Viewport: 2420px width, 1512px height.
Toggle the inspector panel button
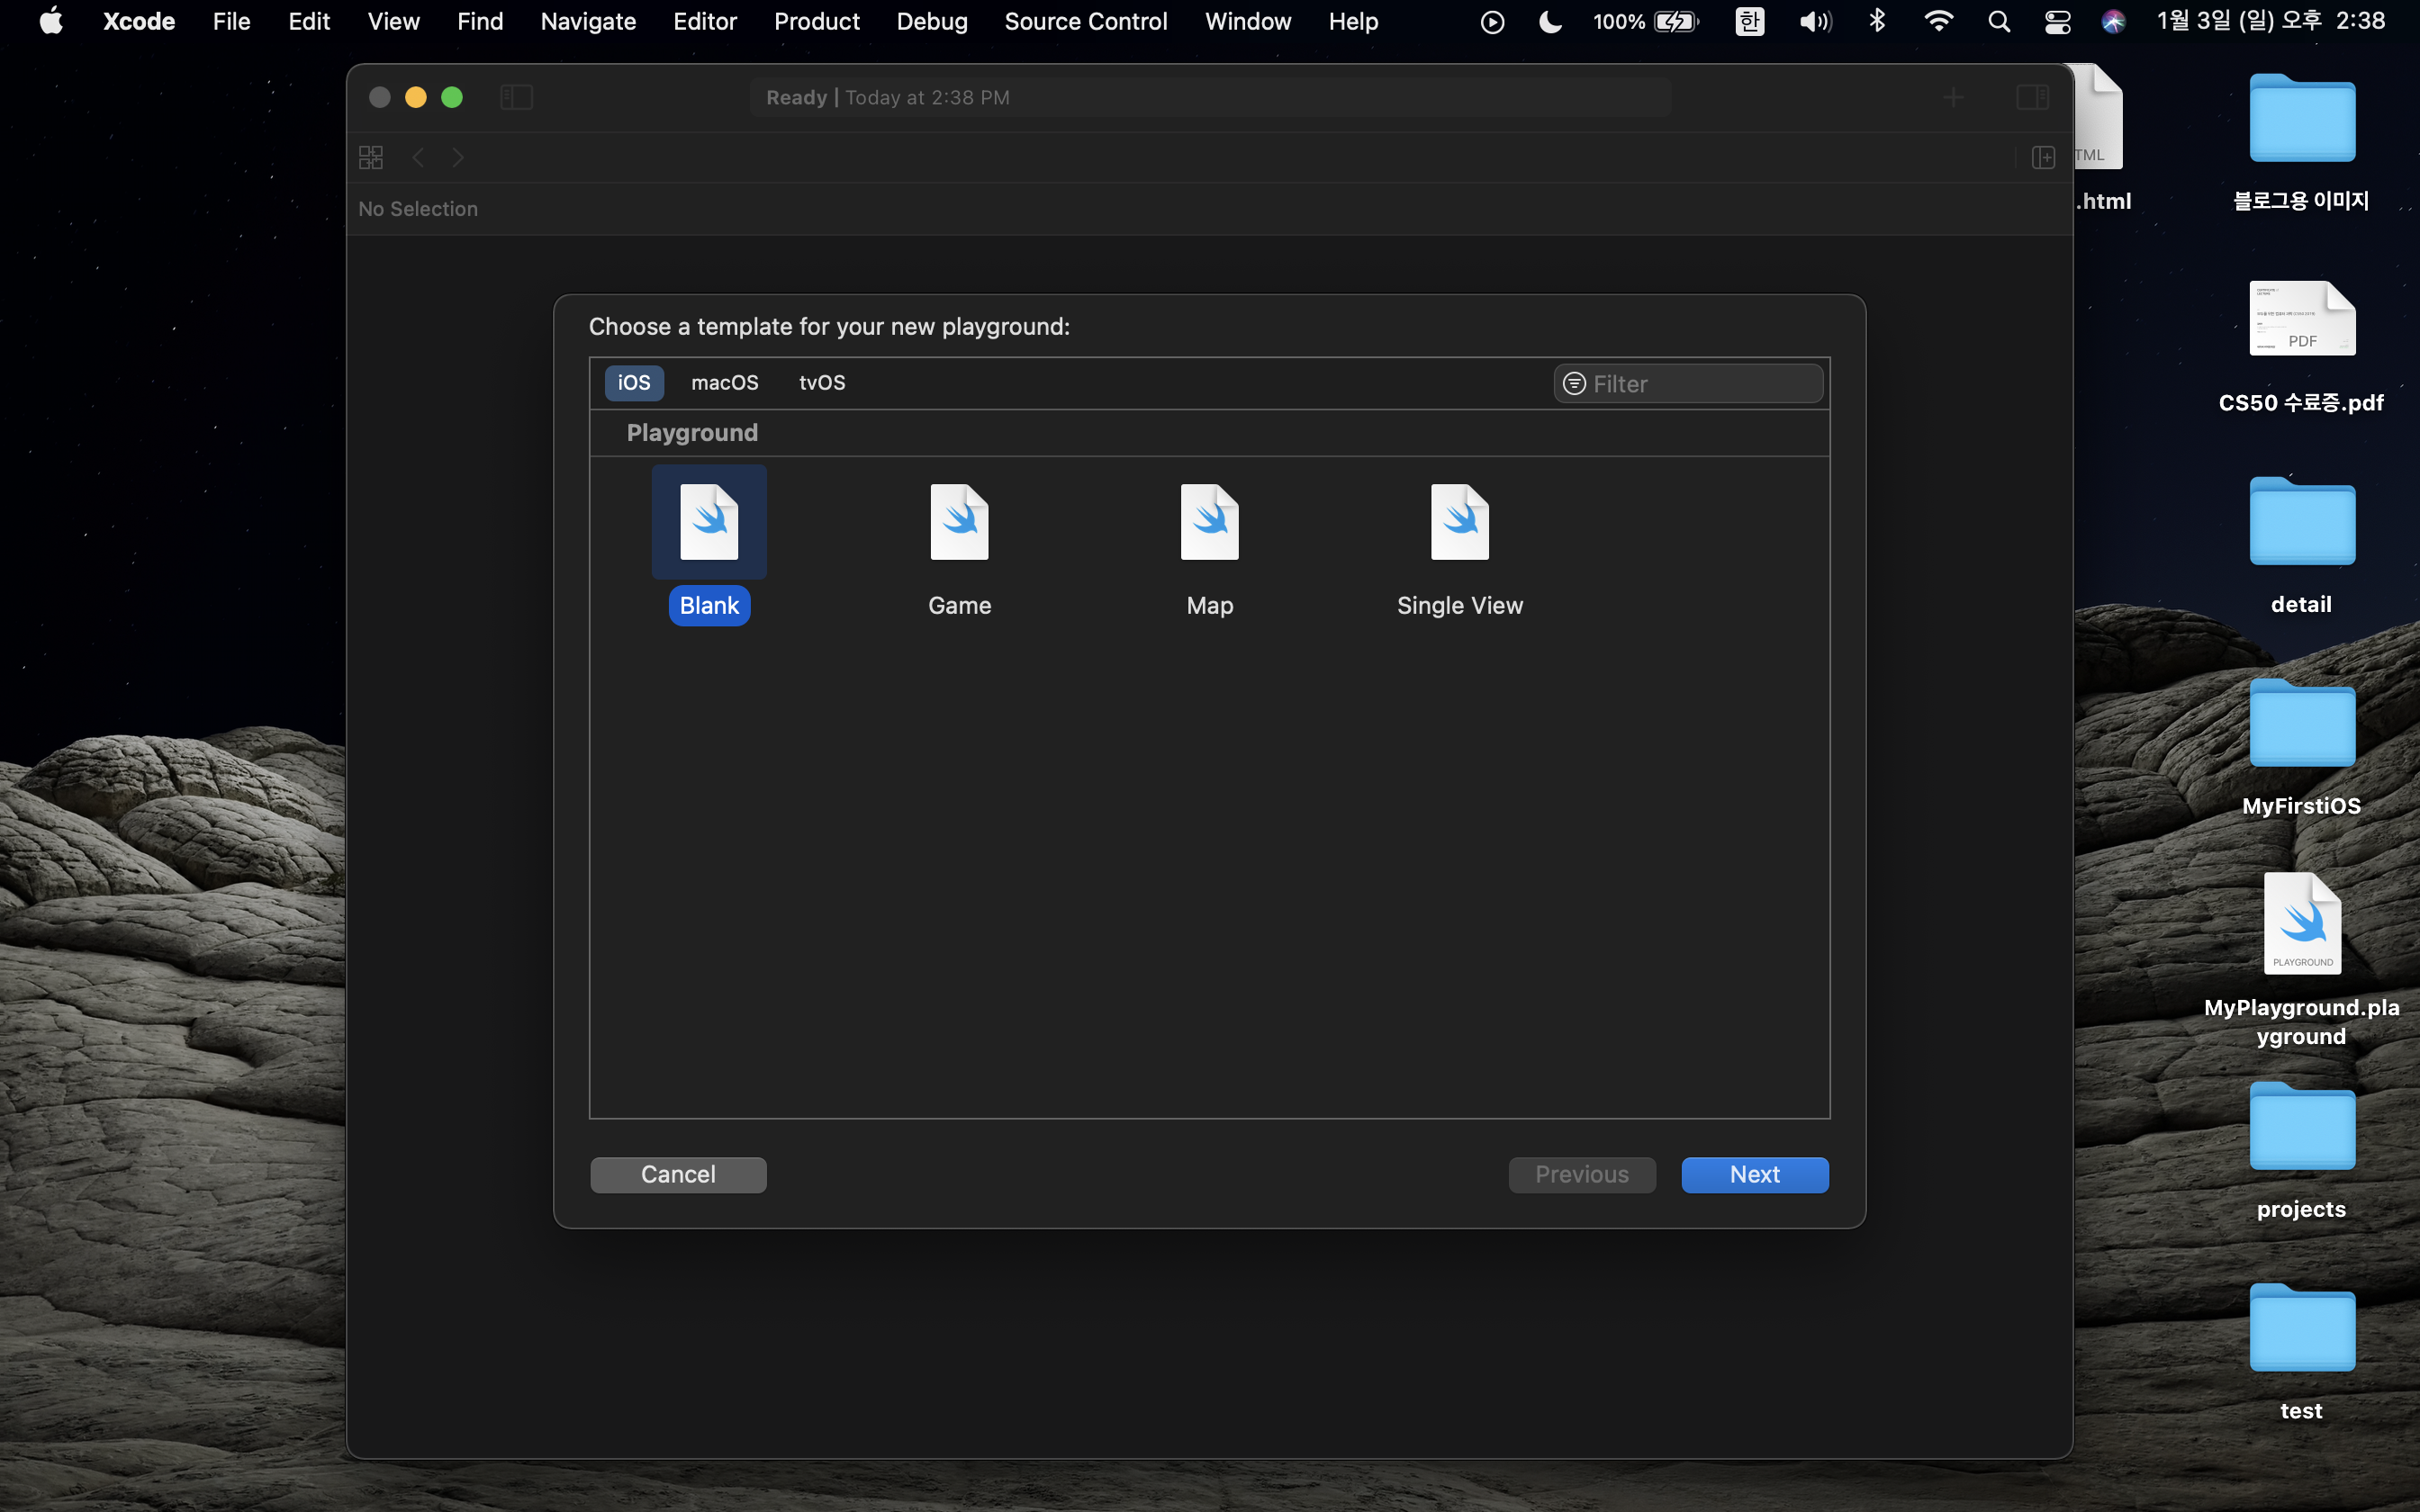2032,97
